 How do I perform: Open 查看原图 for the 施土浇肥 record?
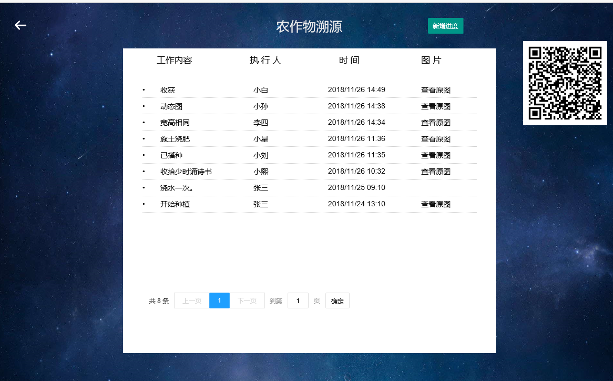pyautogui.click(x=435, y=138)
